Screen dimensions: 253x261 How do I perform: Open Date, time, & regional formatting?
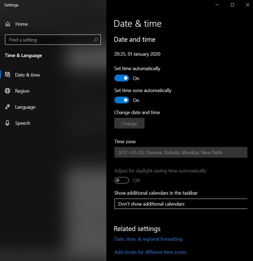pos(148,239)
